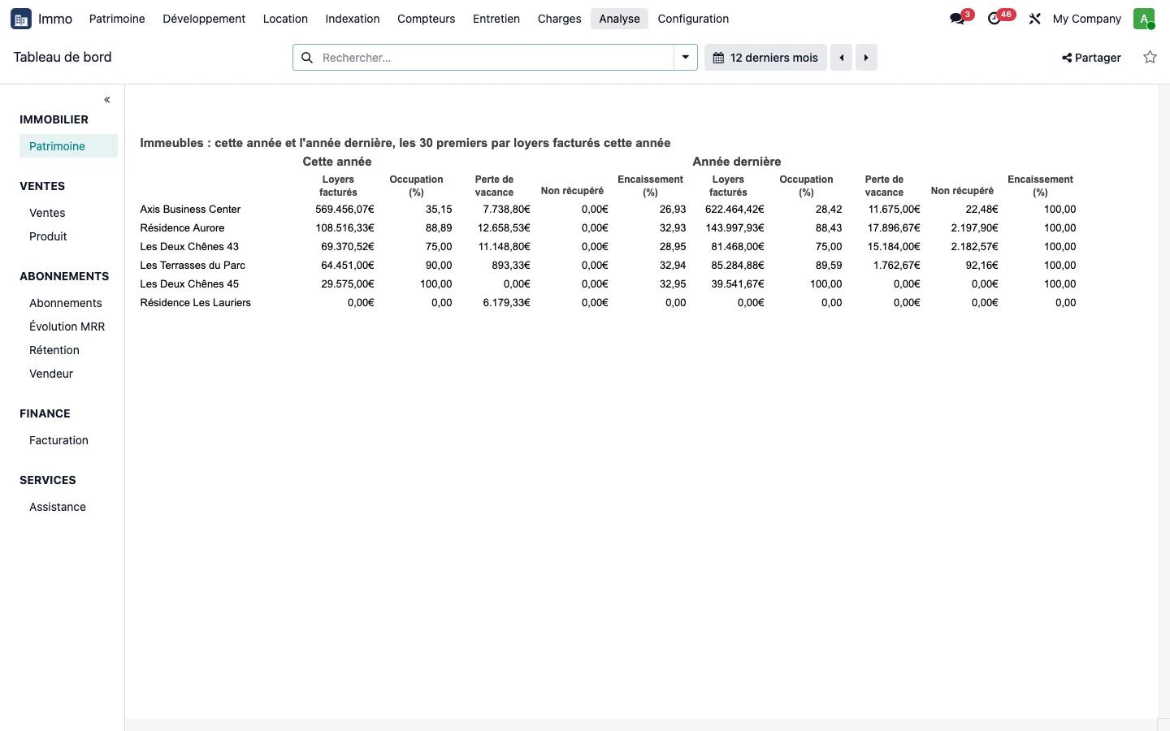
Task: Click the Partager share button
Action: 1091,58
